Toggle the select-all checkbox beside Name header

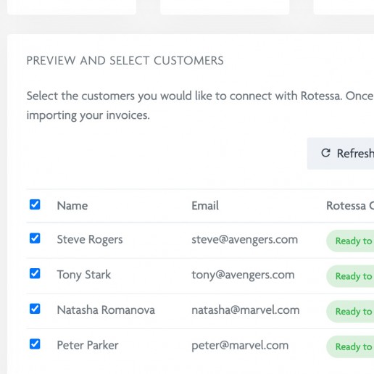tap(35, 204)
